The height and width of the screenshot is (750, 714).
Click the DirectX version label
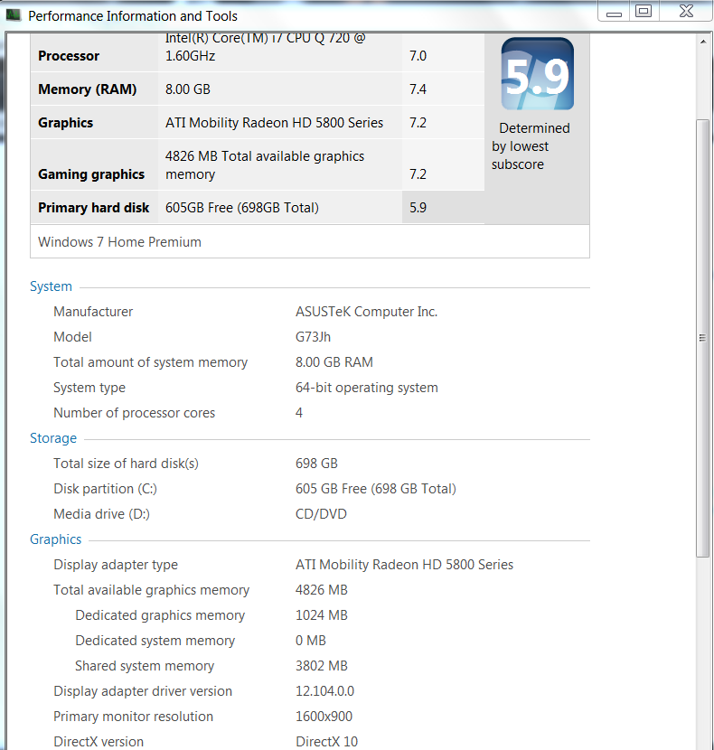(99, 741)
